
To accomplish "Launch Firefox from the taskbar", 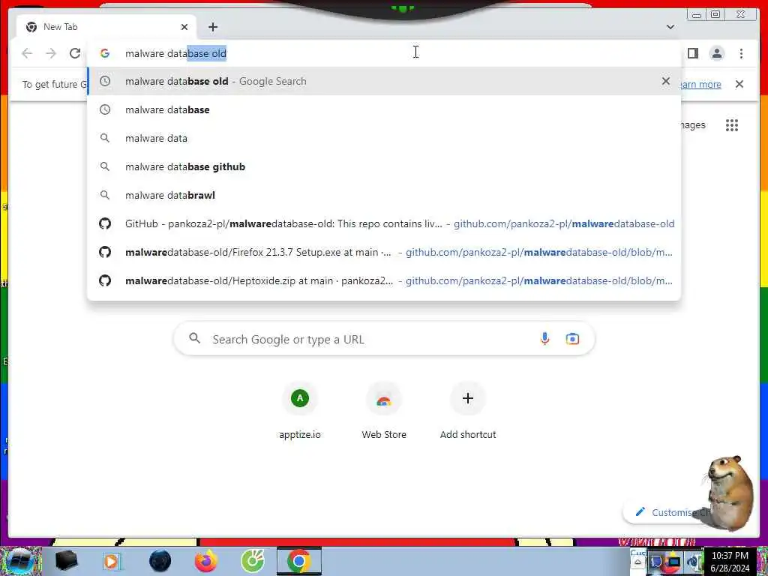I will [x=206, y=561].
